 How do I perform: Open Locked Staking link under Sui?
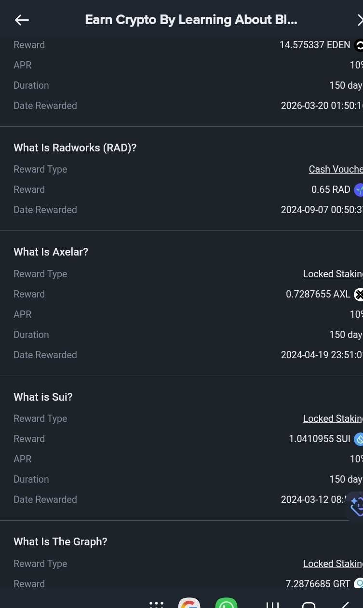tap(332, 419)
